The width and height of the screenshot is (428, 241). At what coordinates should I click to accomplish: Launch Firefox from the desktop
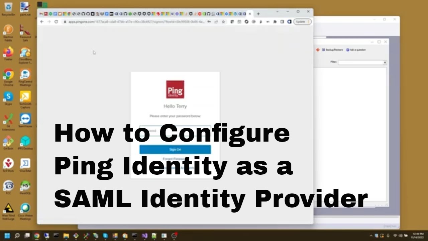point(8,54)
